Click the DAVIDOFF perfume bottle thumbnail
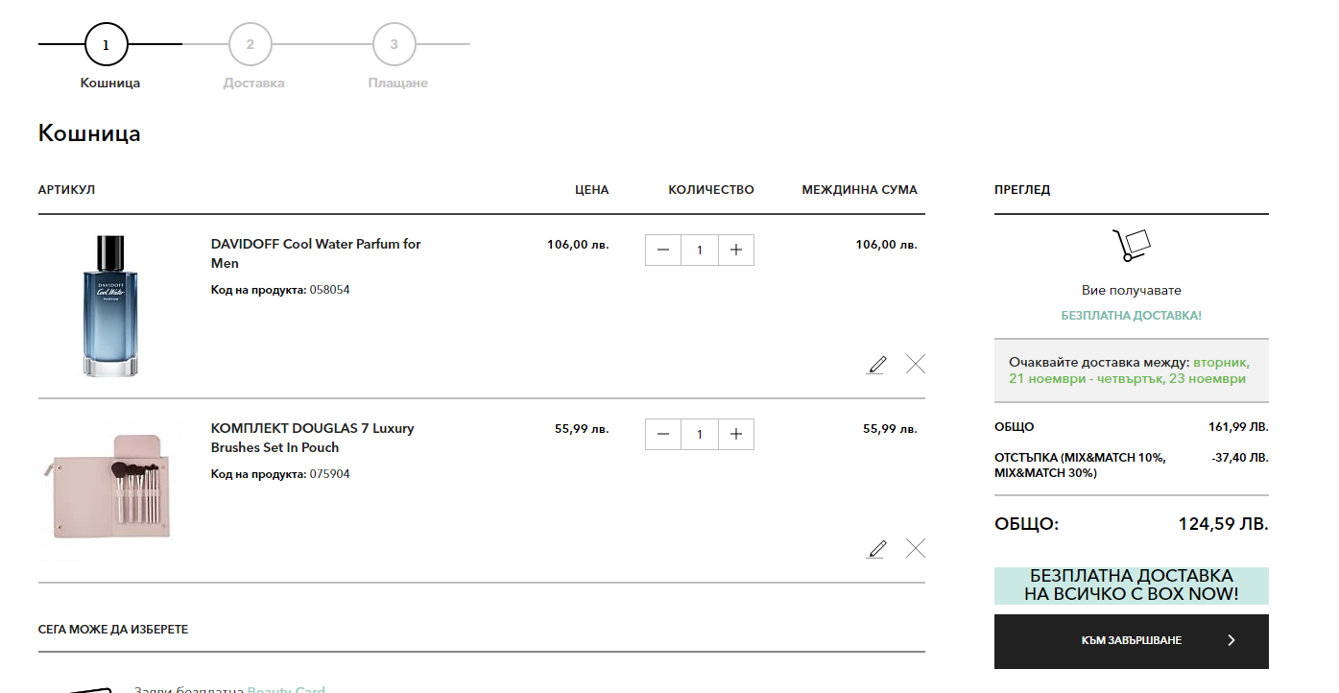Screen dimensions: 1339x693 click(110, 305)
